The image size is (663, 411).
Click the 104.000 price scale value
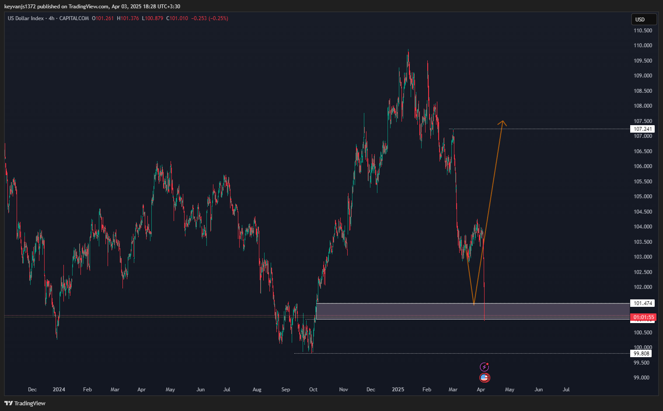(643, 227)
